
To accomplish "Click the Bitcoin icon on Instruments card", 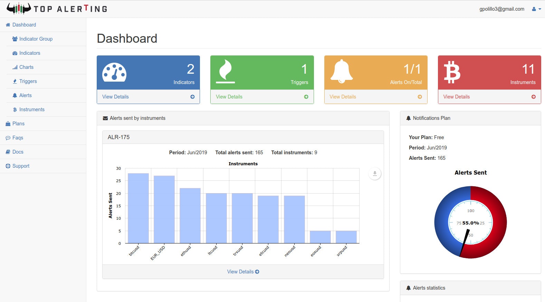I will 452,72.
